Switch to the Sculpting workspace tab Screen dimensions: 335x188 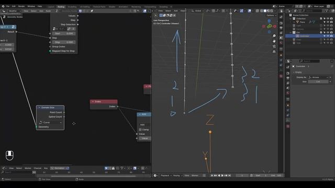tap(72, 7)
